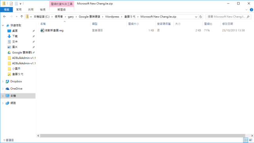This screenshot has width=254, height=143.
Task: Click the scrollbar right arrow
Action: click(x=252, y=135)
